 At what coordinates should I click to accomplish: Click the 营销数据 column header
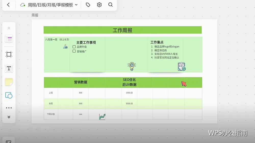[81, 82]
